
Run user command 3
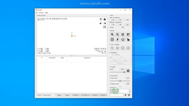[x=123, y=48]
